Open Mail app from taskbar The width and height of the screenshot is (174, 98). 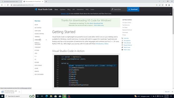pyautogui.click(x=60, y=96)
